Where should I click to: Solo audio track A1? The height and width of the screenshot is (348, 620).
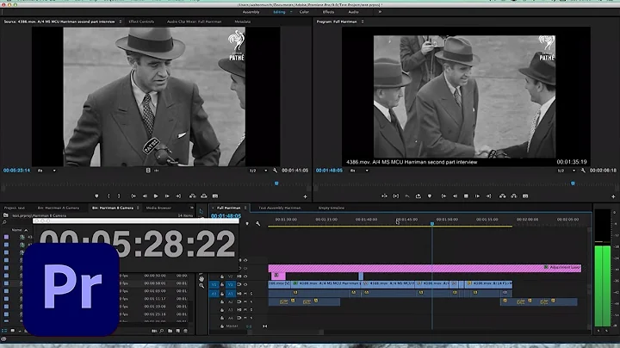(x=251, y=294)
